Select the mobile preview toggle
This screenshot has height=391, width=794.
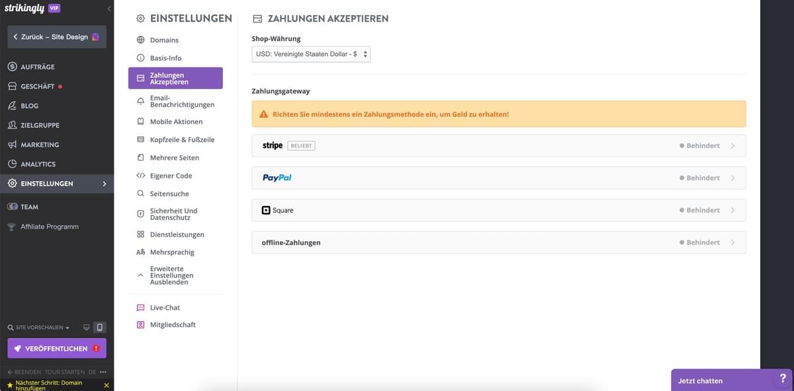point(99,327)
